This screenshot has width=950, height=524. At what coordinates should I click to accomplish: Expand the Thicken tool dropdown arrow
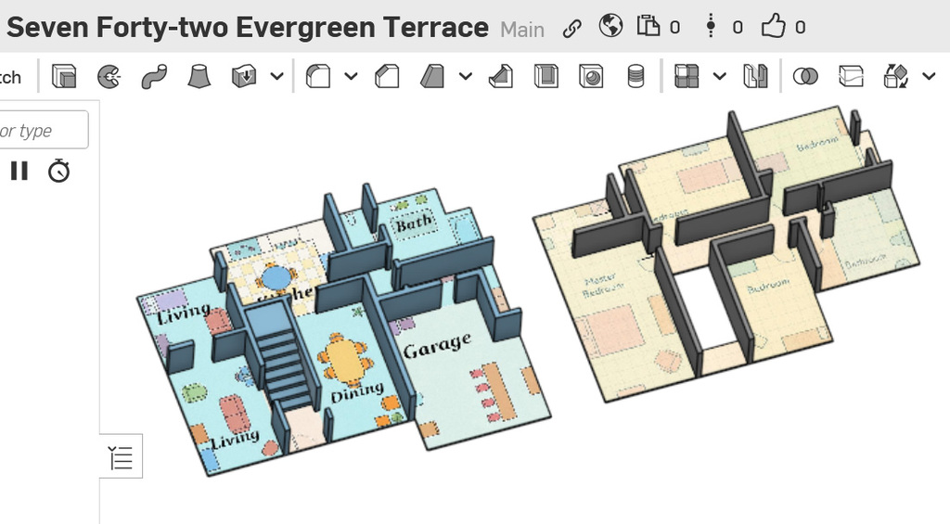pos(276,76)
